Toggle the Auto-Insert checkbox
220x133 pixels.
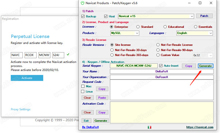click(x=161, y=66)
